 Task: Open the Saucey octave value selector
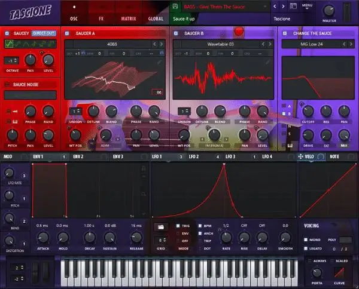coord(10,60)
